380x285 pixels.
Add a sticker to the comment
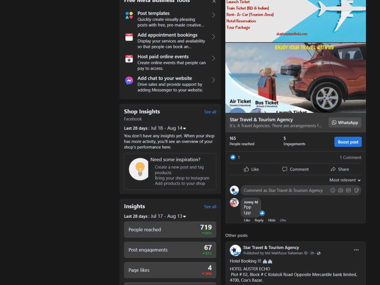pos(356,190)
